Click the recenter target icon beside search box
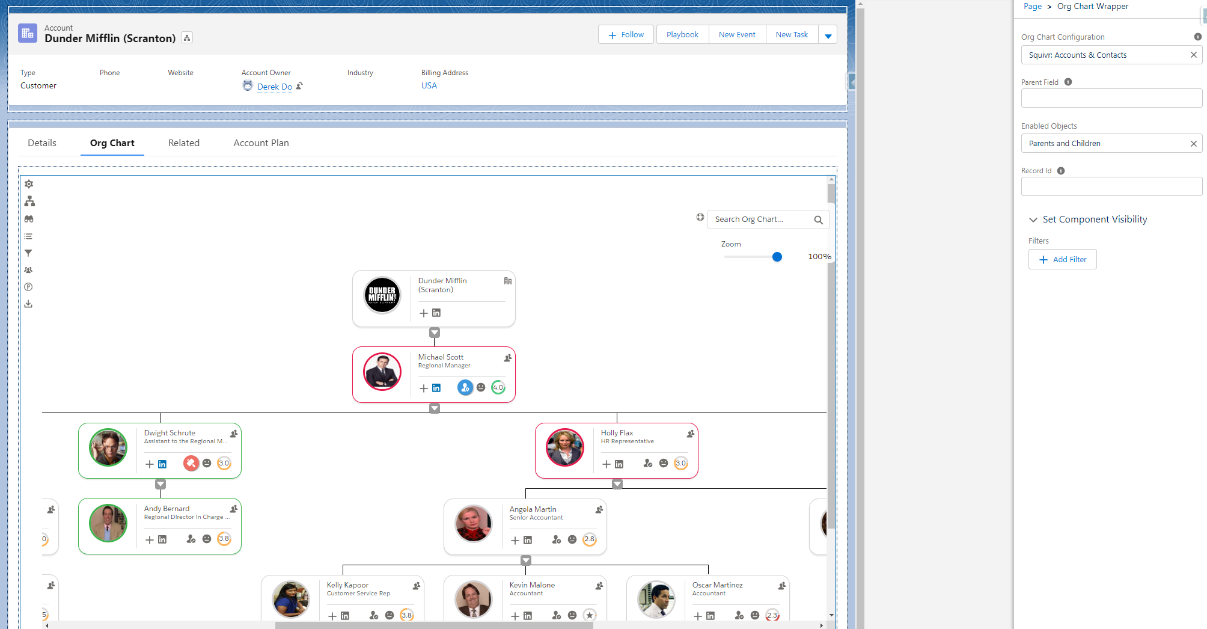The image size is (1207, 629). (x=700, y=217)
